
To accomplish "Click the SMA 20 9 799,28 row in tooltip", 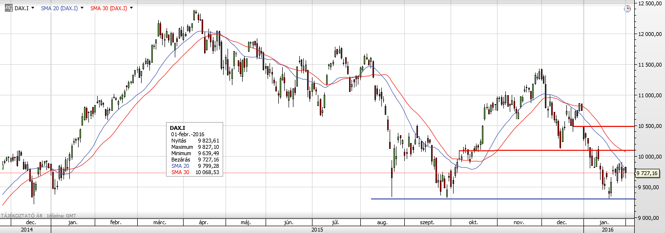I will click(195, 166).
